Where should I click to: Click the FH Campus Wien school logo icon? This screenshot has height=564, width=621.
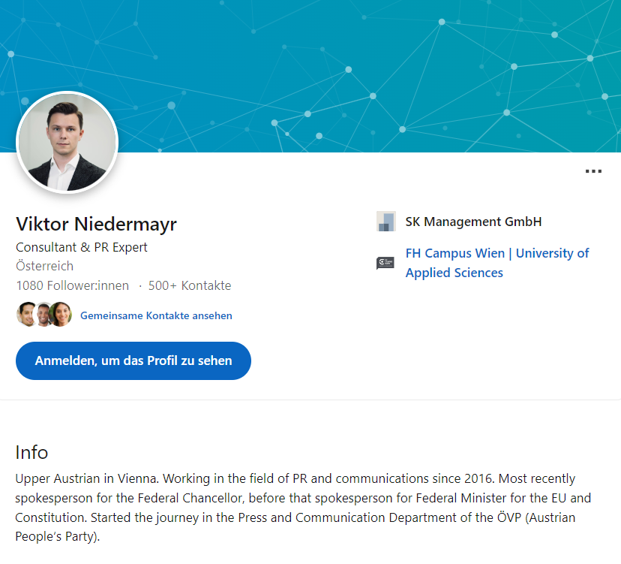(x=385, y=263)
